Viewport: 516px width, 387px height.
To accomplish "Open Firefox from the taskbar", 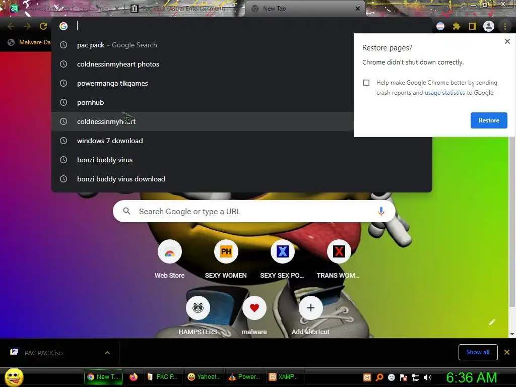I will [x=133, y=377].
